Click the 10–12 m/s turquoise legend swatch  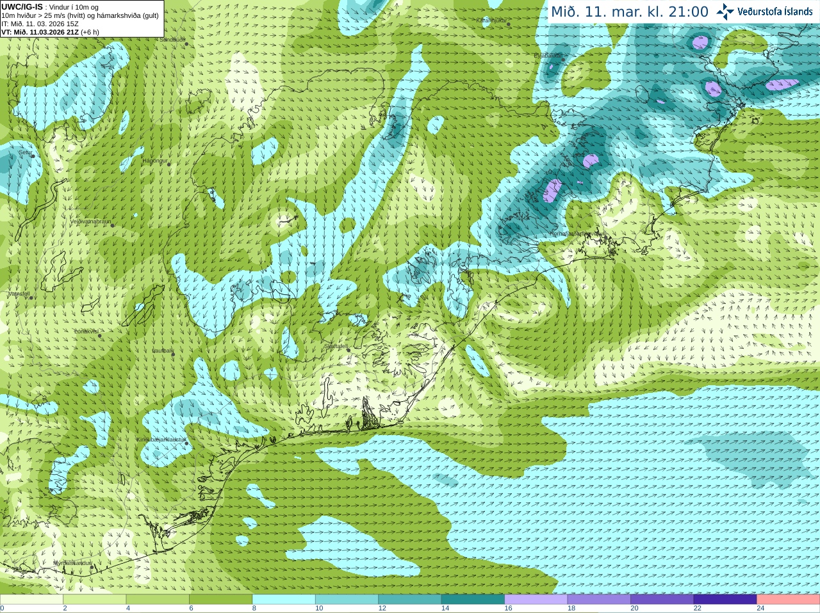point(347,600)
